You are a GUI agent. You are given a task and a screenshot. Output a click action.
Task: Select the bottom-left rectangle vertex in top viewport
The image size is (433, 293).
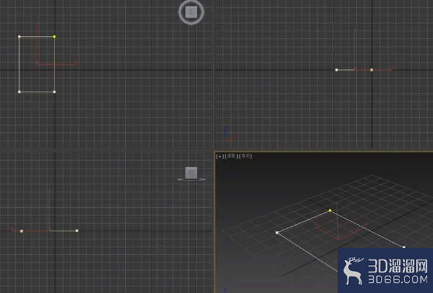[19, 92]
